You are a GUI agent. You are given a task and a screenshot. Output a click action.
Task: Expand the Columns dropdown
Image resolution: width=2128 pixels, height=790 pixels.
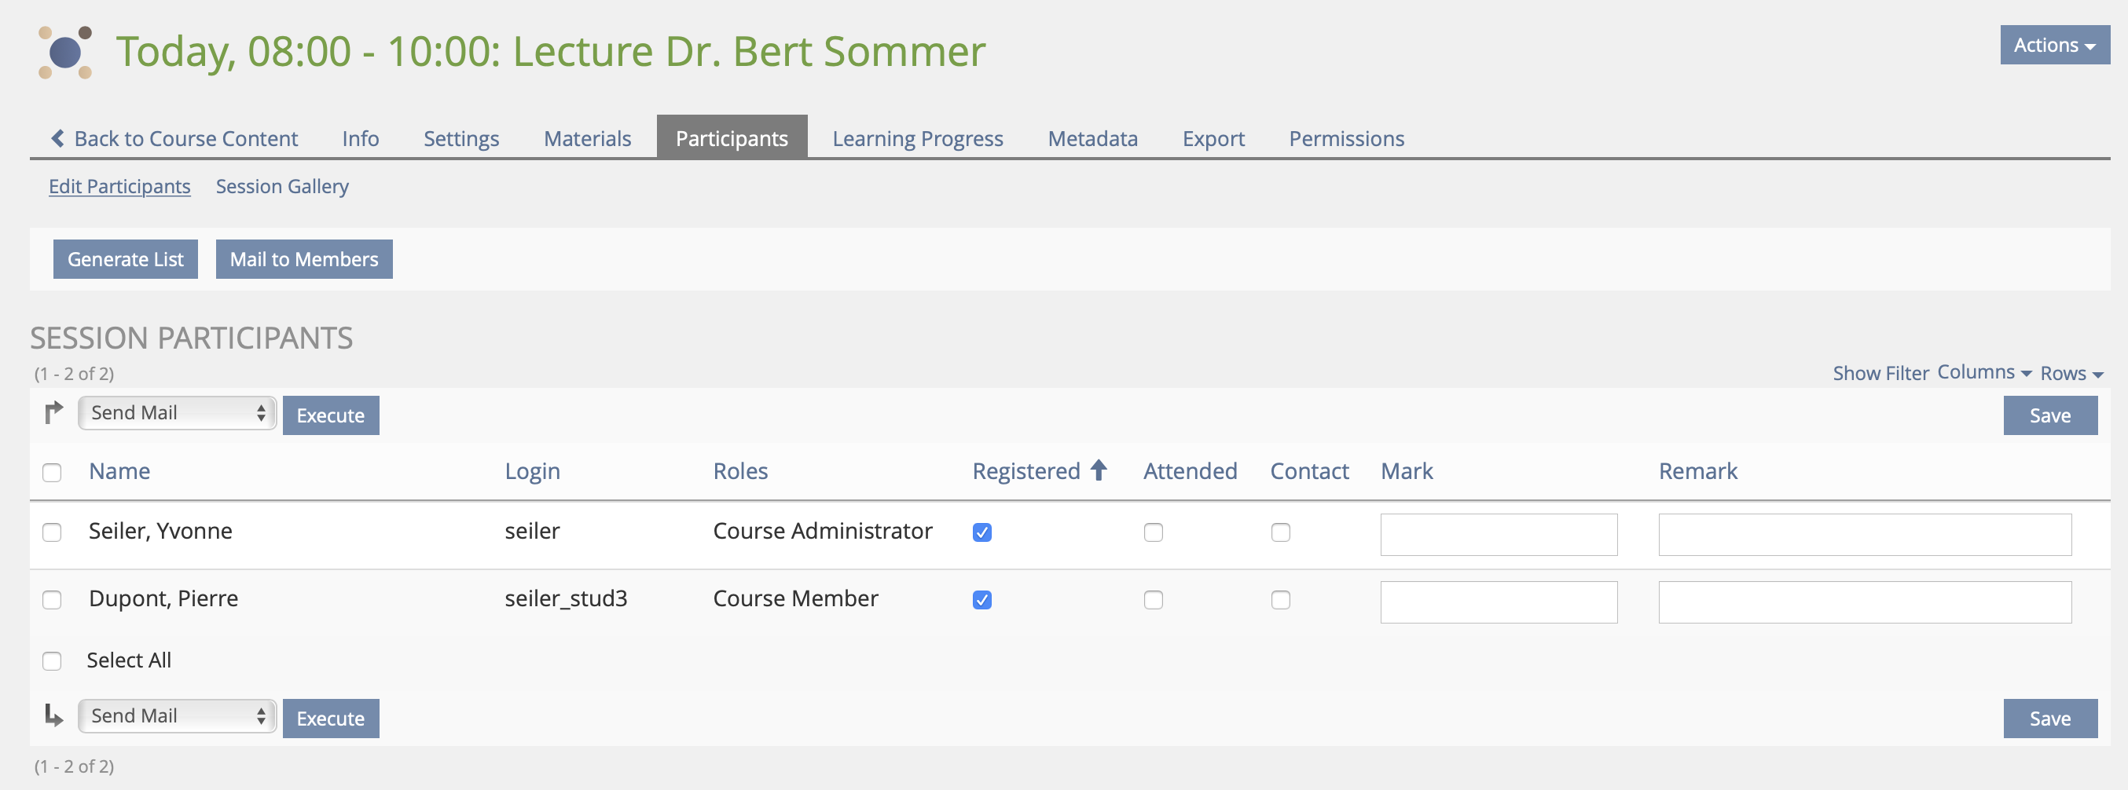[x=1983, y=373]
